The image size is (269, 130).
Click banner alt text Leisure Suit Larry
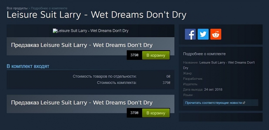click(x=93, y=31)
